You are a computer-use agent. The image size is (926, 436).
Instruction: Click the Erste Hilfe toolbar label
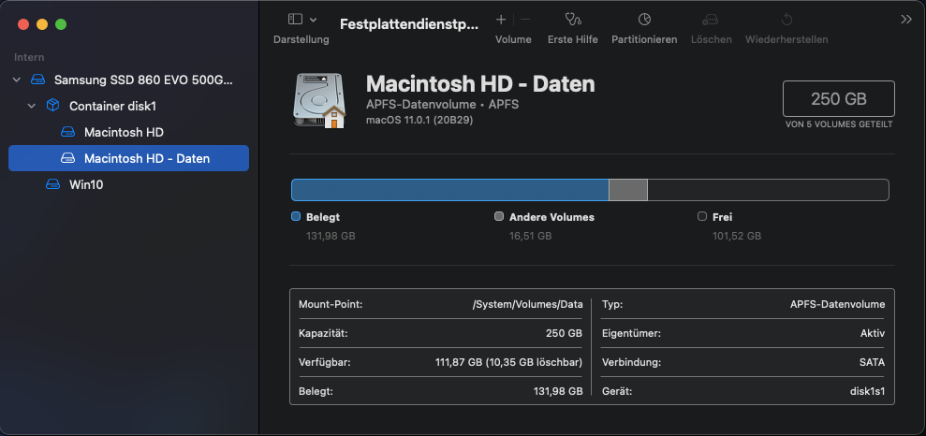point(573,39)
